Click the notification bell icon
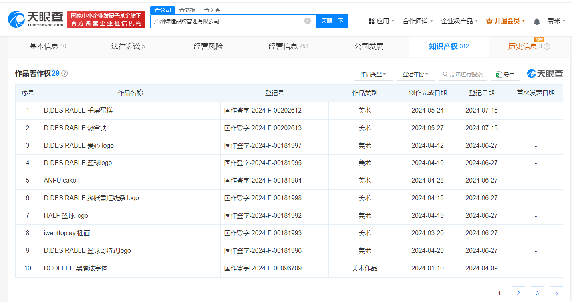 (x=537, y=21)
